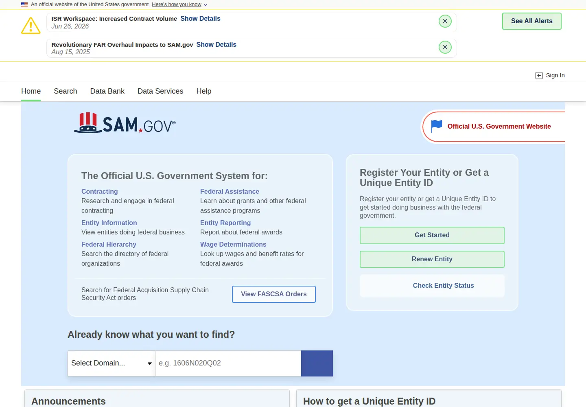Image resolution: width=586 pixels, height=407 pixels.
Task: Click 'How to get a Unique Entity ID' heading
Action: pyautogui.click(x=369, y=401)
